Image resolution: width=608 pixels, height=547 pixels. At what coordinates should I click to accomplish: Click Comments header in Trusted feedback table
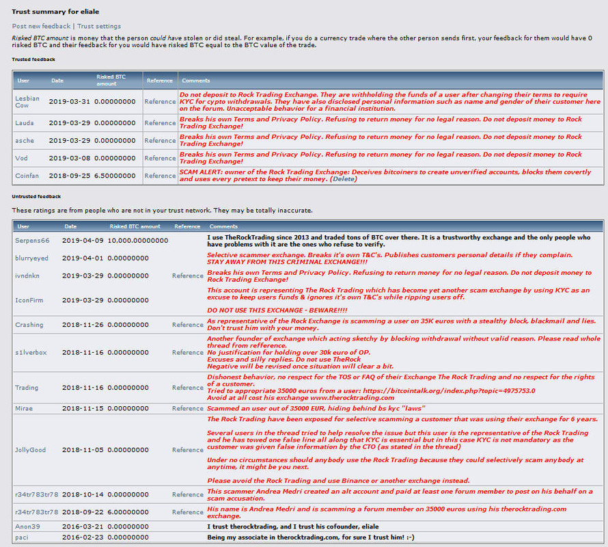196,81
